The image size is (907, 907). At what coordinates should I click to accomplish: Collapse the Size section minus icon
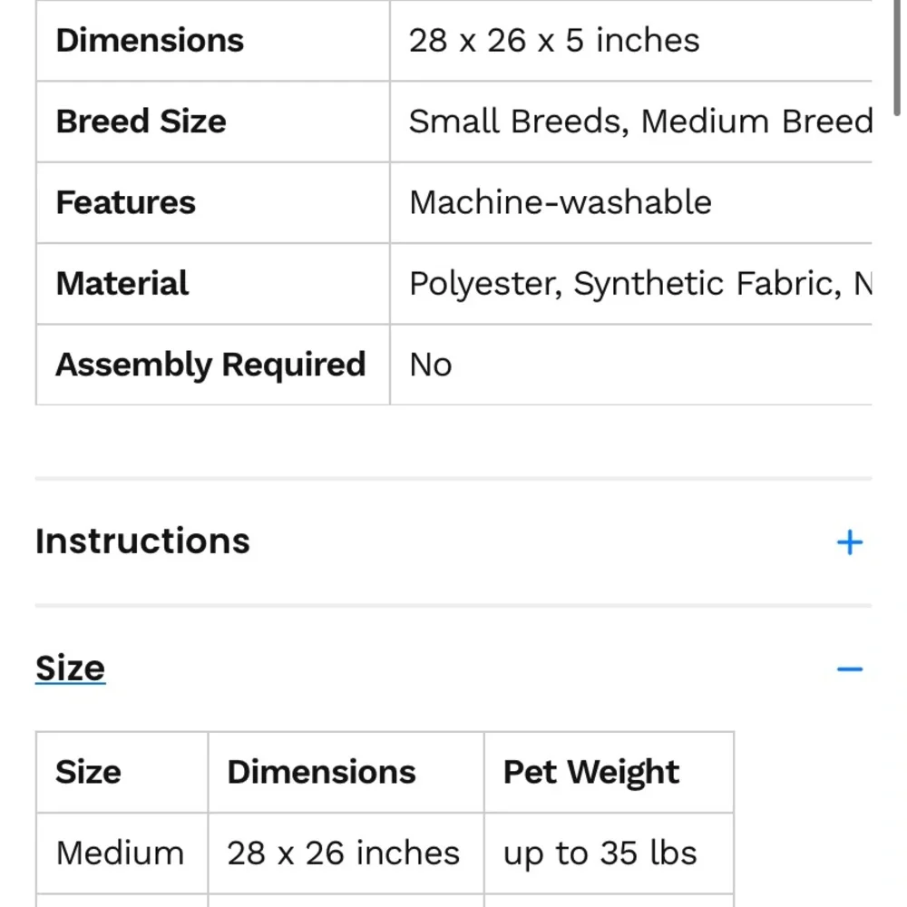[849, 669]
